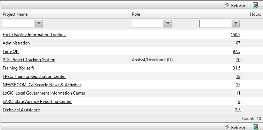Viewport: 263px width, 130px height.
Task: Click the bottom refresh arrows icon
Action: (227, 127)
